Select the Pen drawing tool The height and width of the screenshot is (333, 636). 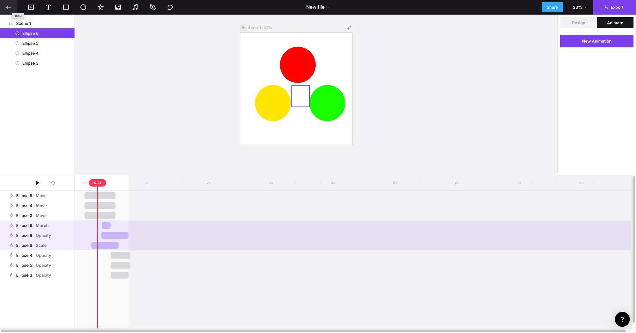[153, 7]
